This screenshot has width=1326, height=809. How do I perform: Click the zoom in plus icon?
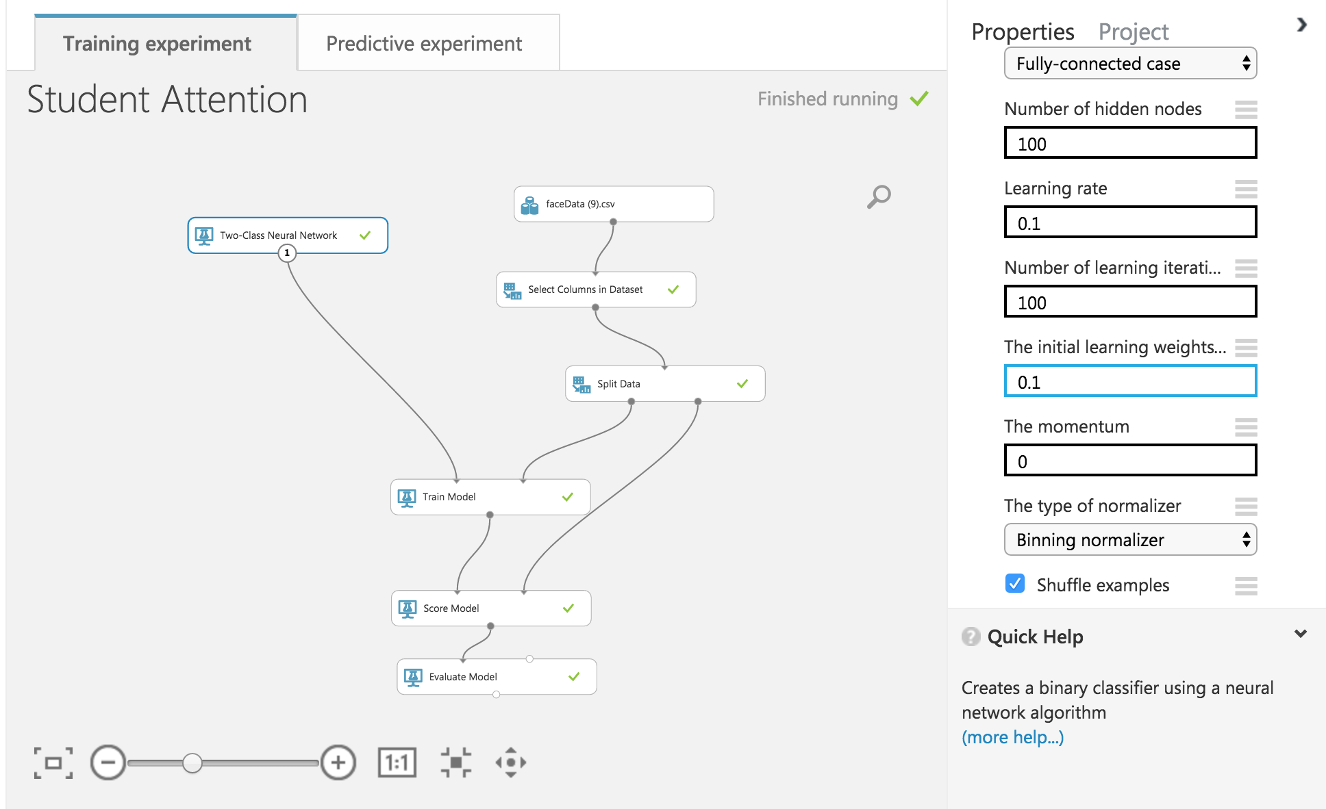(338, 762)
